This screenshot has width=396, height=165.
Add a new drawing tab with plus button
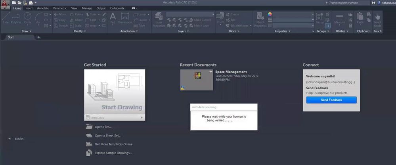pyautogui.click(x=38, y=37)
